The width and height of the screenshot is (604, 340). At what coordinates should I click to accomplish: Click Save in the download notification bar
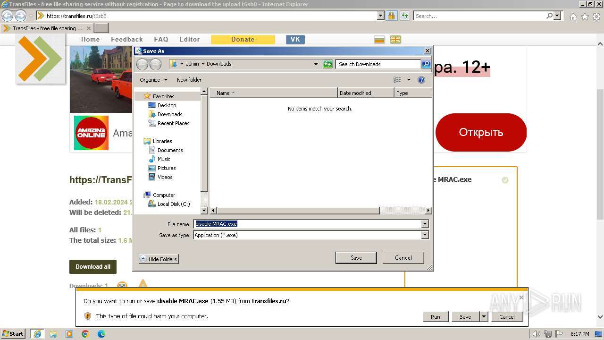pyautogui.click(x=465, y=317)
